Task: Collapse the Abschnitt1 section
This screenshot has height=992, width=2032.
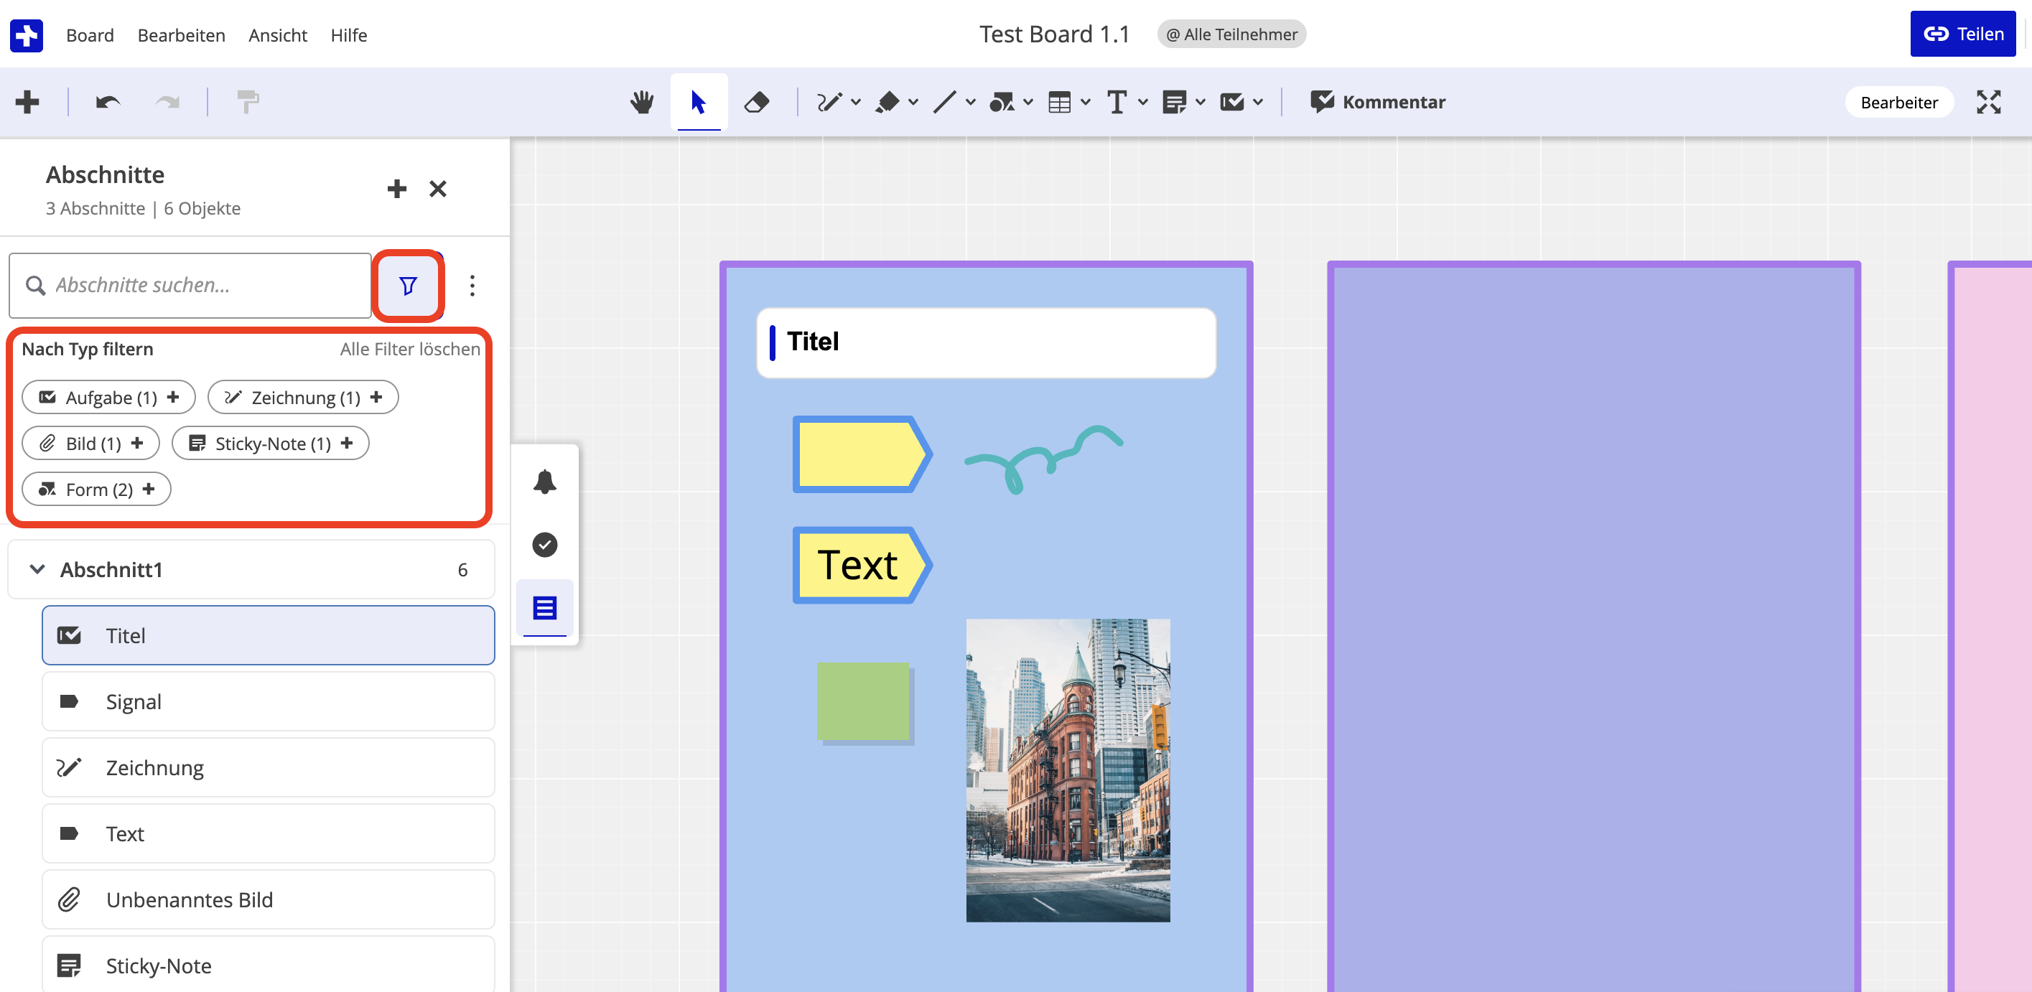Action: [37, 568]
